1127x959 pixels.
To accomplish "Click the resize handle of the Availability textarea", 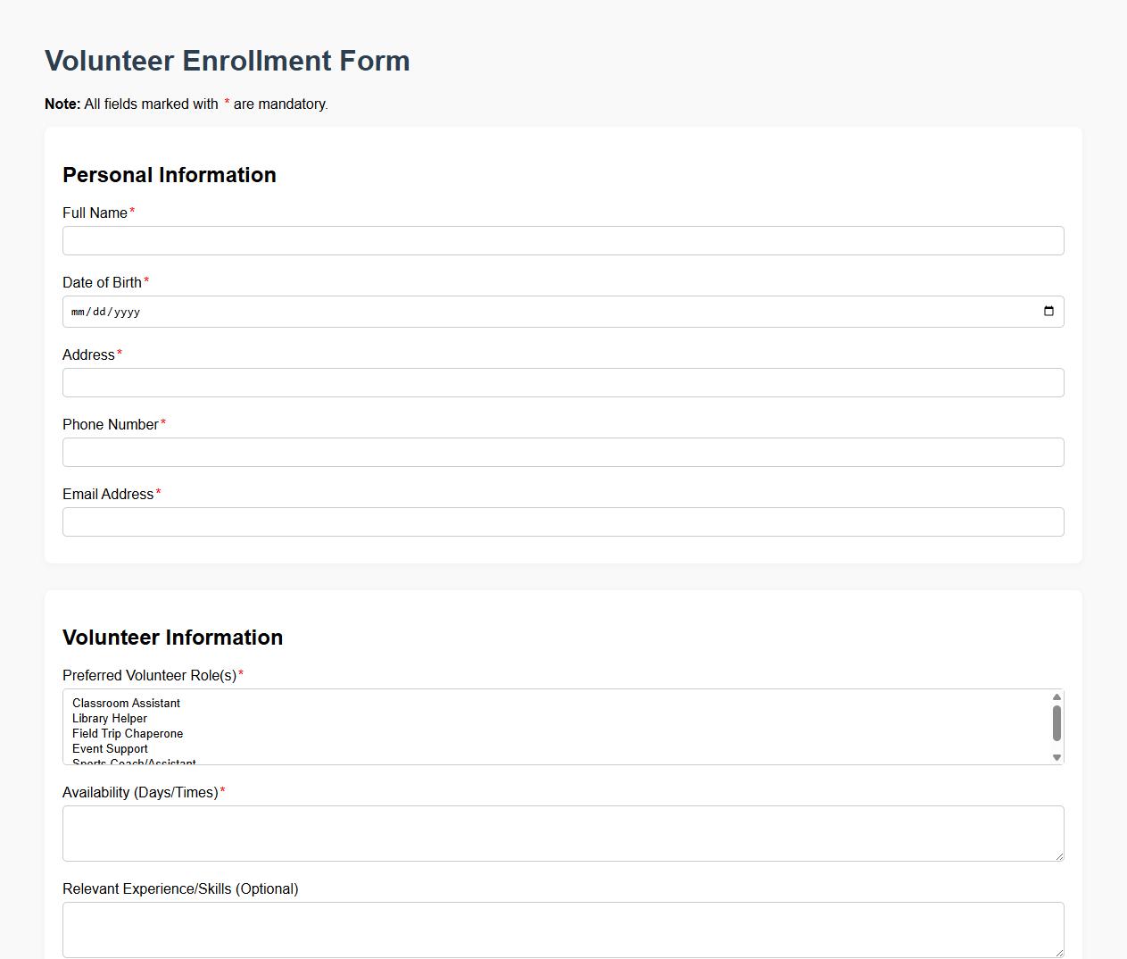I will click(1060, 856).
